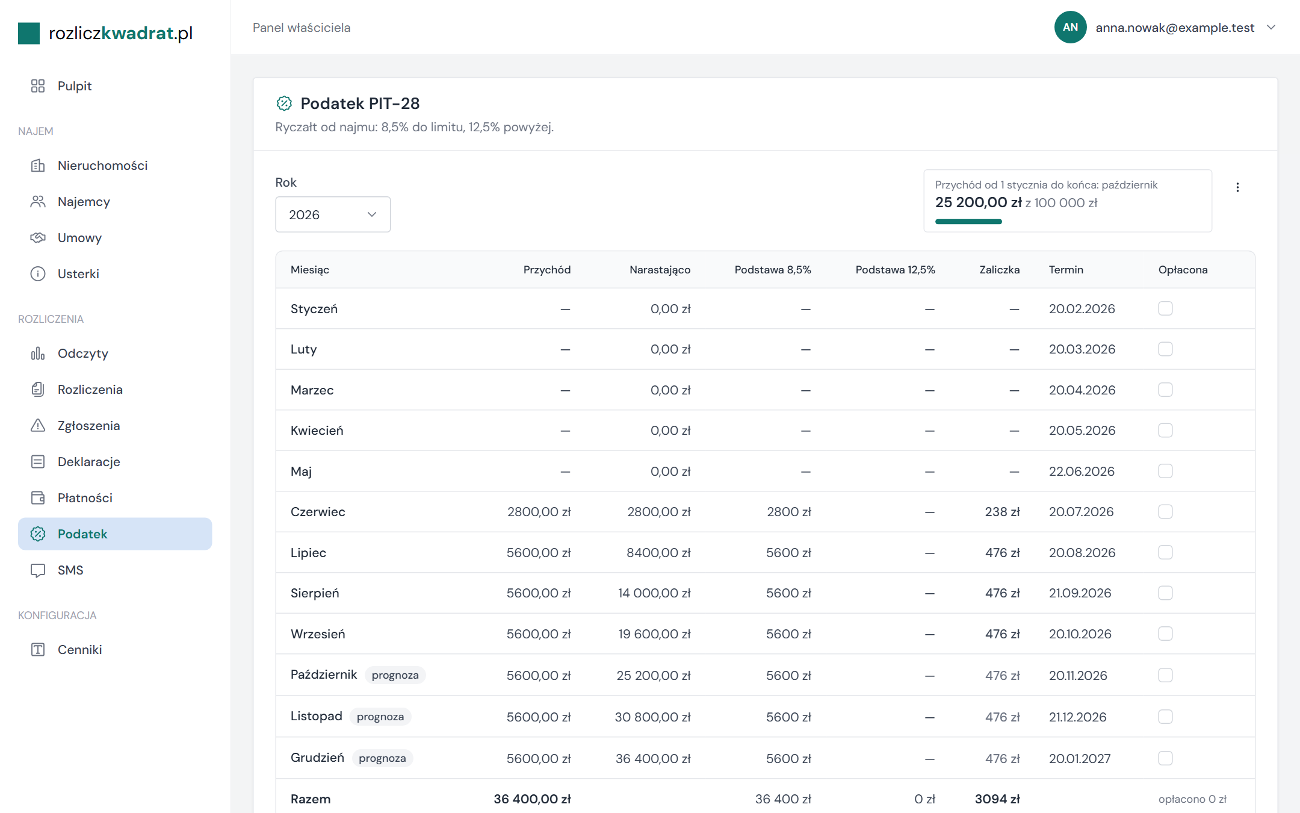This screenshot has height=813, width=1300.
Task: Click the Deklaracje form icon
Action: (38, 462)
